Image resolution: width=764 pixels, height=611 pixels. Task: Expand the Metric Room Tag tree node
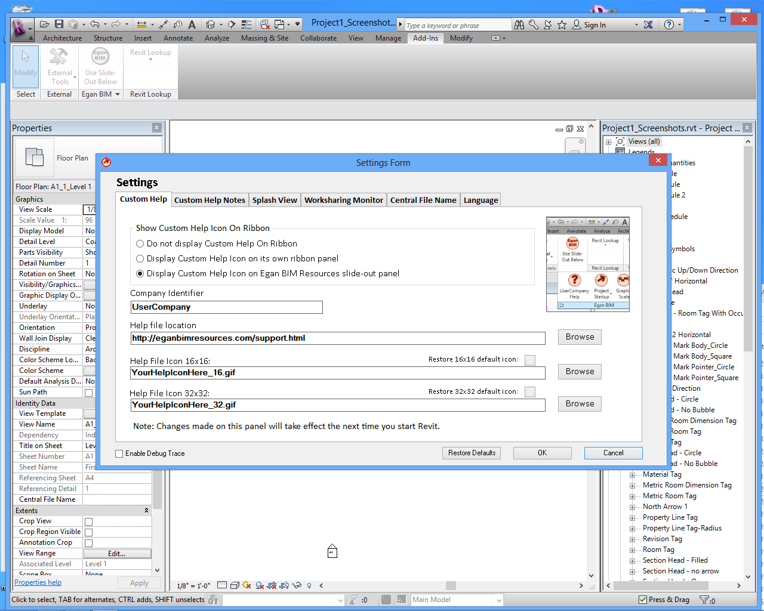632,496
